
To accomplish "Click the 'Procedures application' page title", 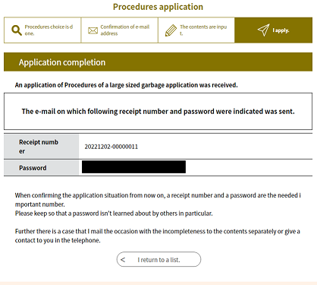I will coord(158,7).
